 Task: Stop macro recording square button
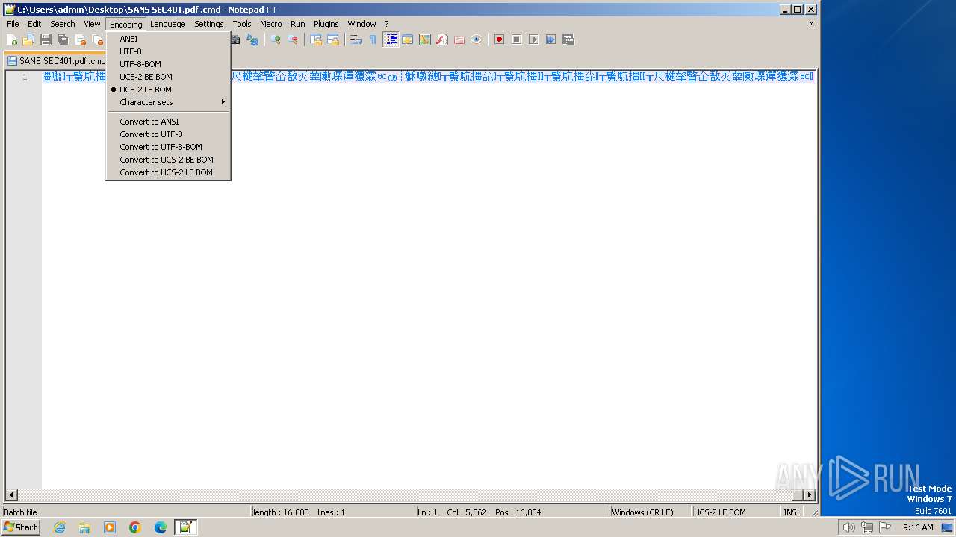(516, 40)
